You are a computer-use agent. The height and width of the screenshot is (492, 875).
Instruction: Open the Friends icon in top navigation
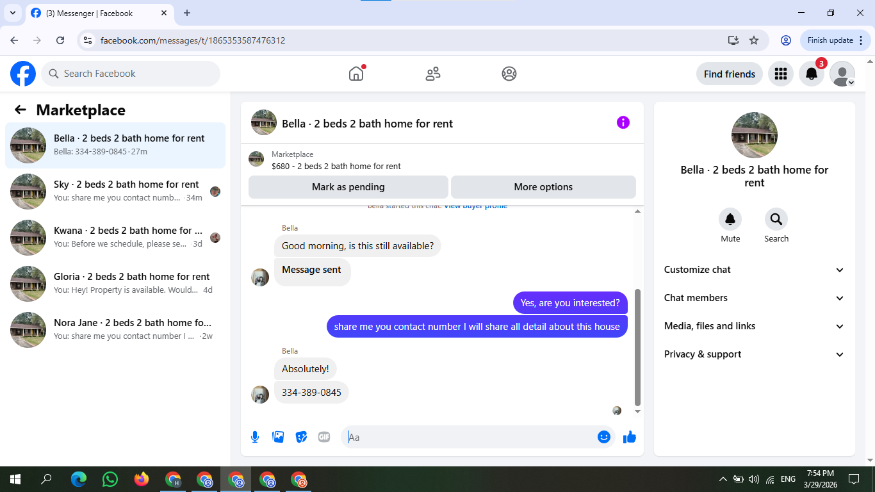(x=433, y=74)
